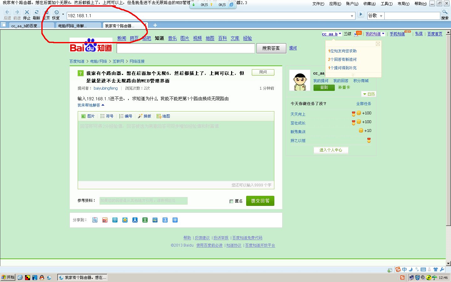Open more share options with the plus icon
Image resolution: width=451 pixels, height=282 pixels.
click(175, 220)
